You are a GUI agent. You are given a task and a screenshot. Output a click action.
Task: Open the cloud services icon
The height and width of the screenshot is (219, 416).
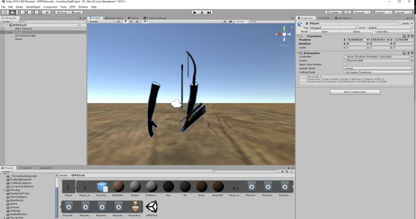tap(348, 12)
